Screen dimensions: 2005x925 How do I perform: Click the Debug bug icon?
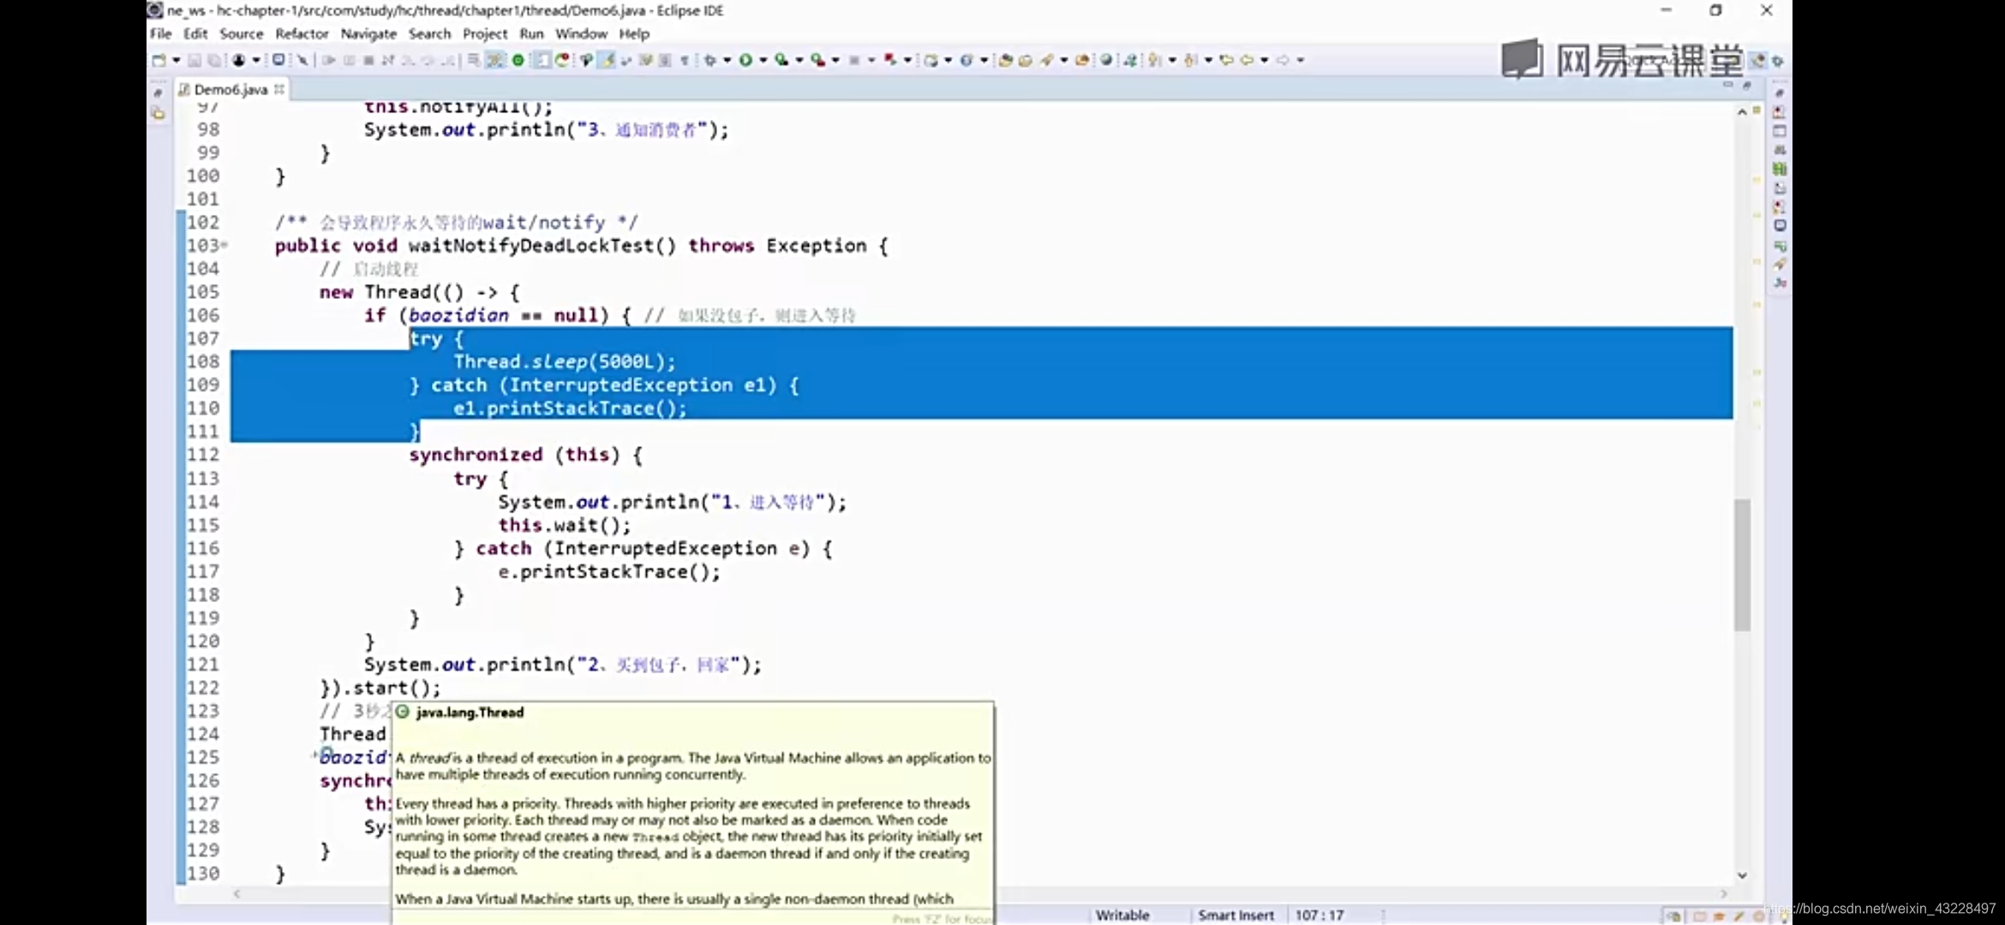coord(709,60)
